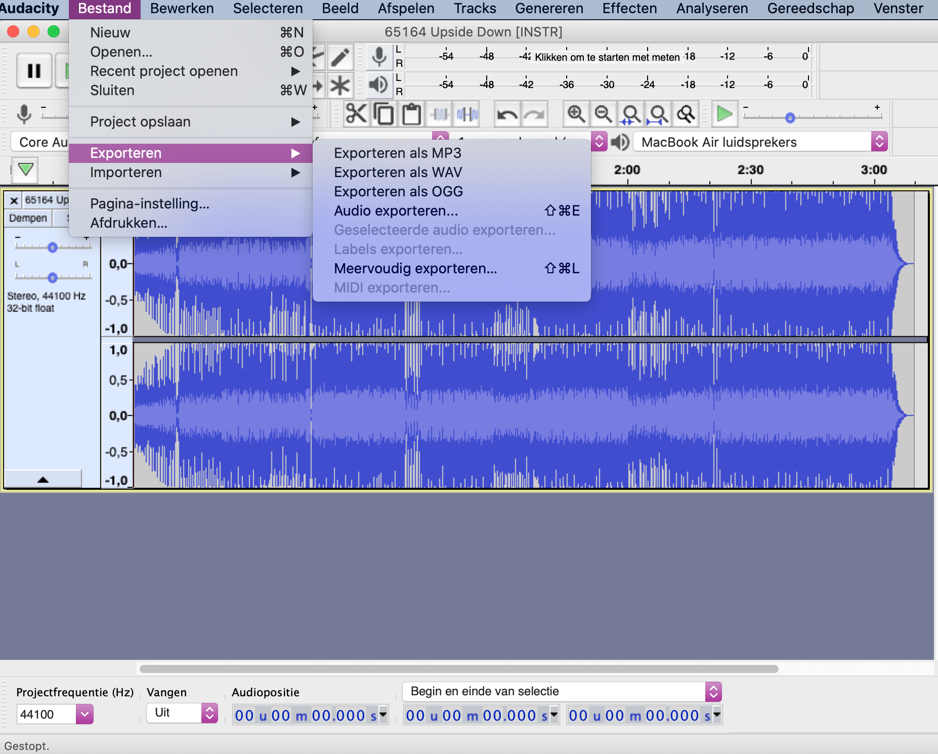
Task: Click the Undo arrow icon
Action: [x=507, y=114]
